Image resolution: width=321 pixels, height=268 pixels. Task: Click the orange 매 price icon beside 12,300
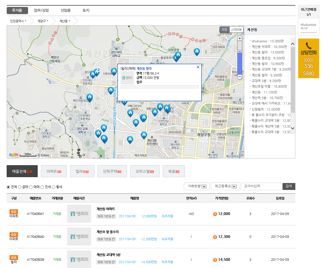click(x=215, y=237)
